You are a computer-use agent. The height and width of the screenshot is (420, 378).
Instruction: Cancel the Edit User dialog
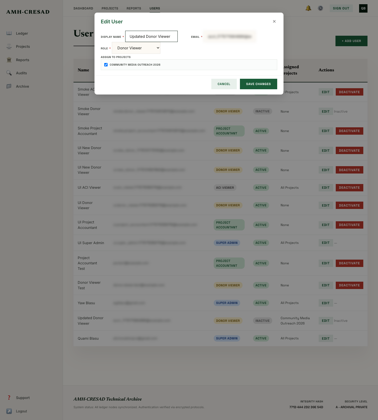click(224, 84)
